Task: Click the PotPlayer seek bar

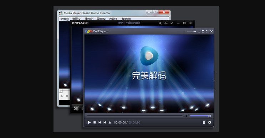Action: coord(135,116)
